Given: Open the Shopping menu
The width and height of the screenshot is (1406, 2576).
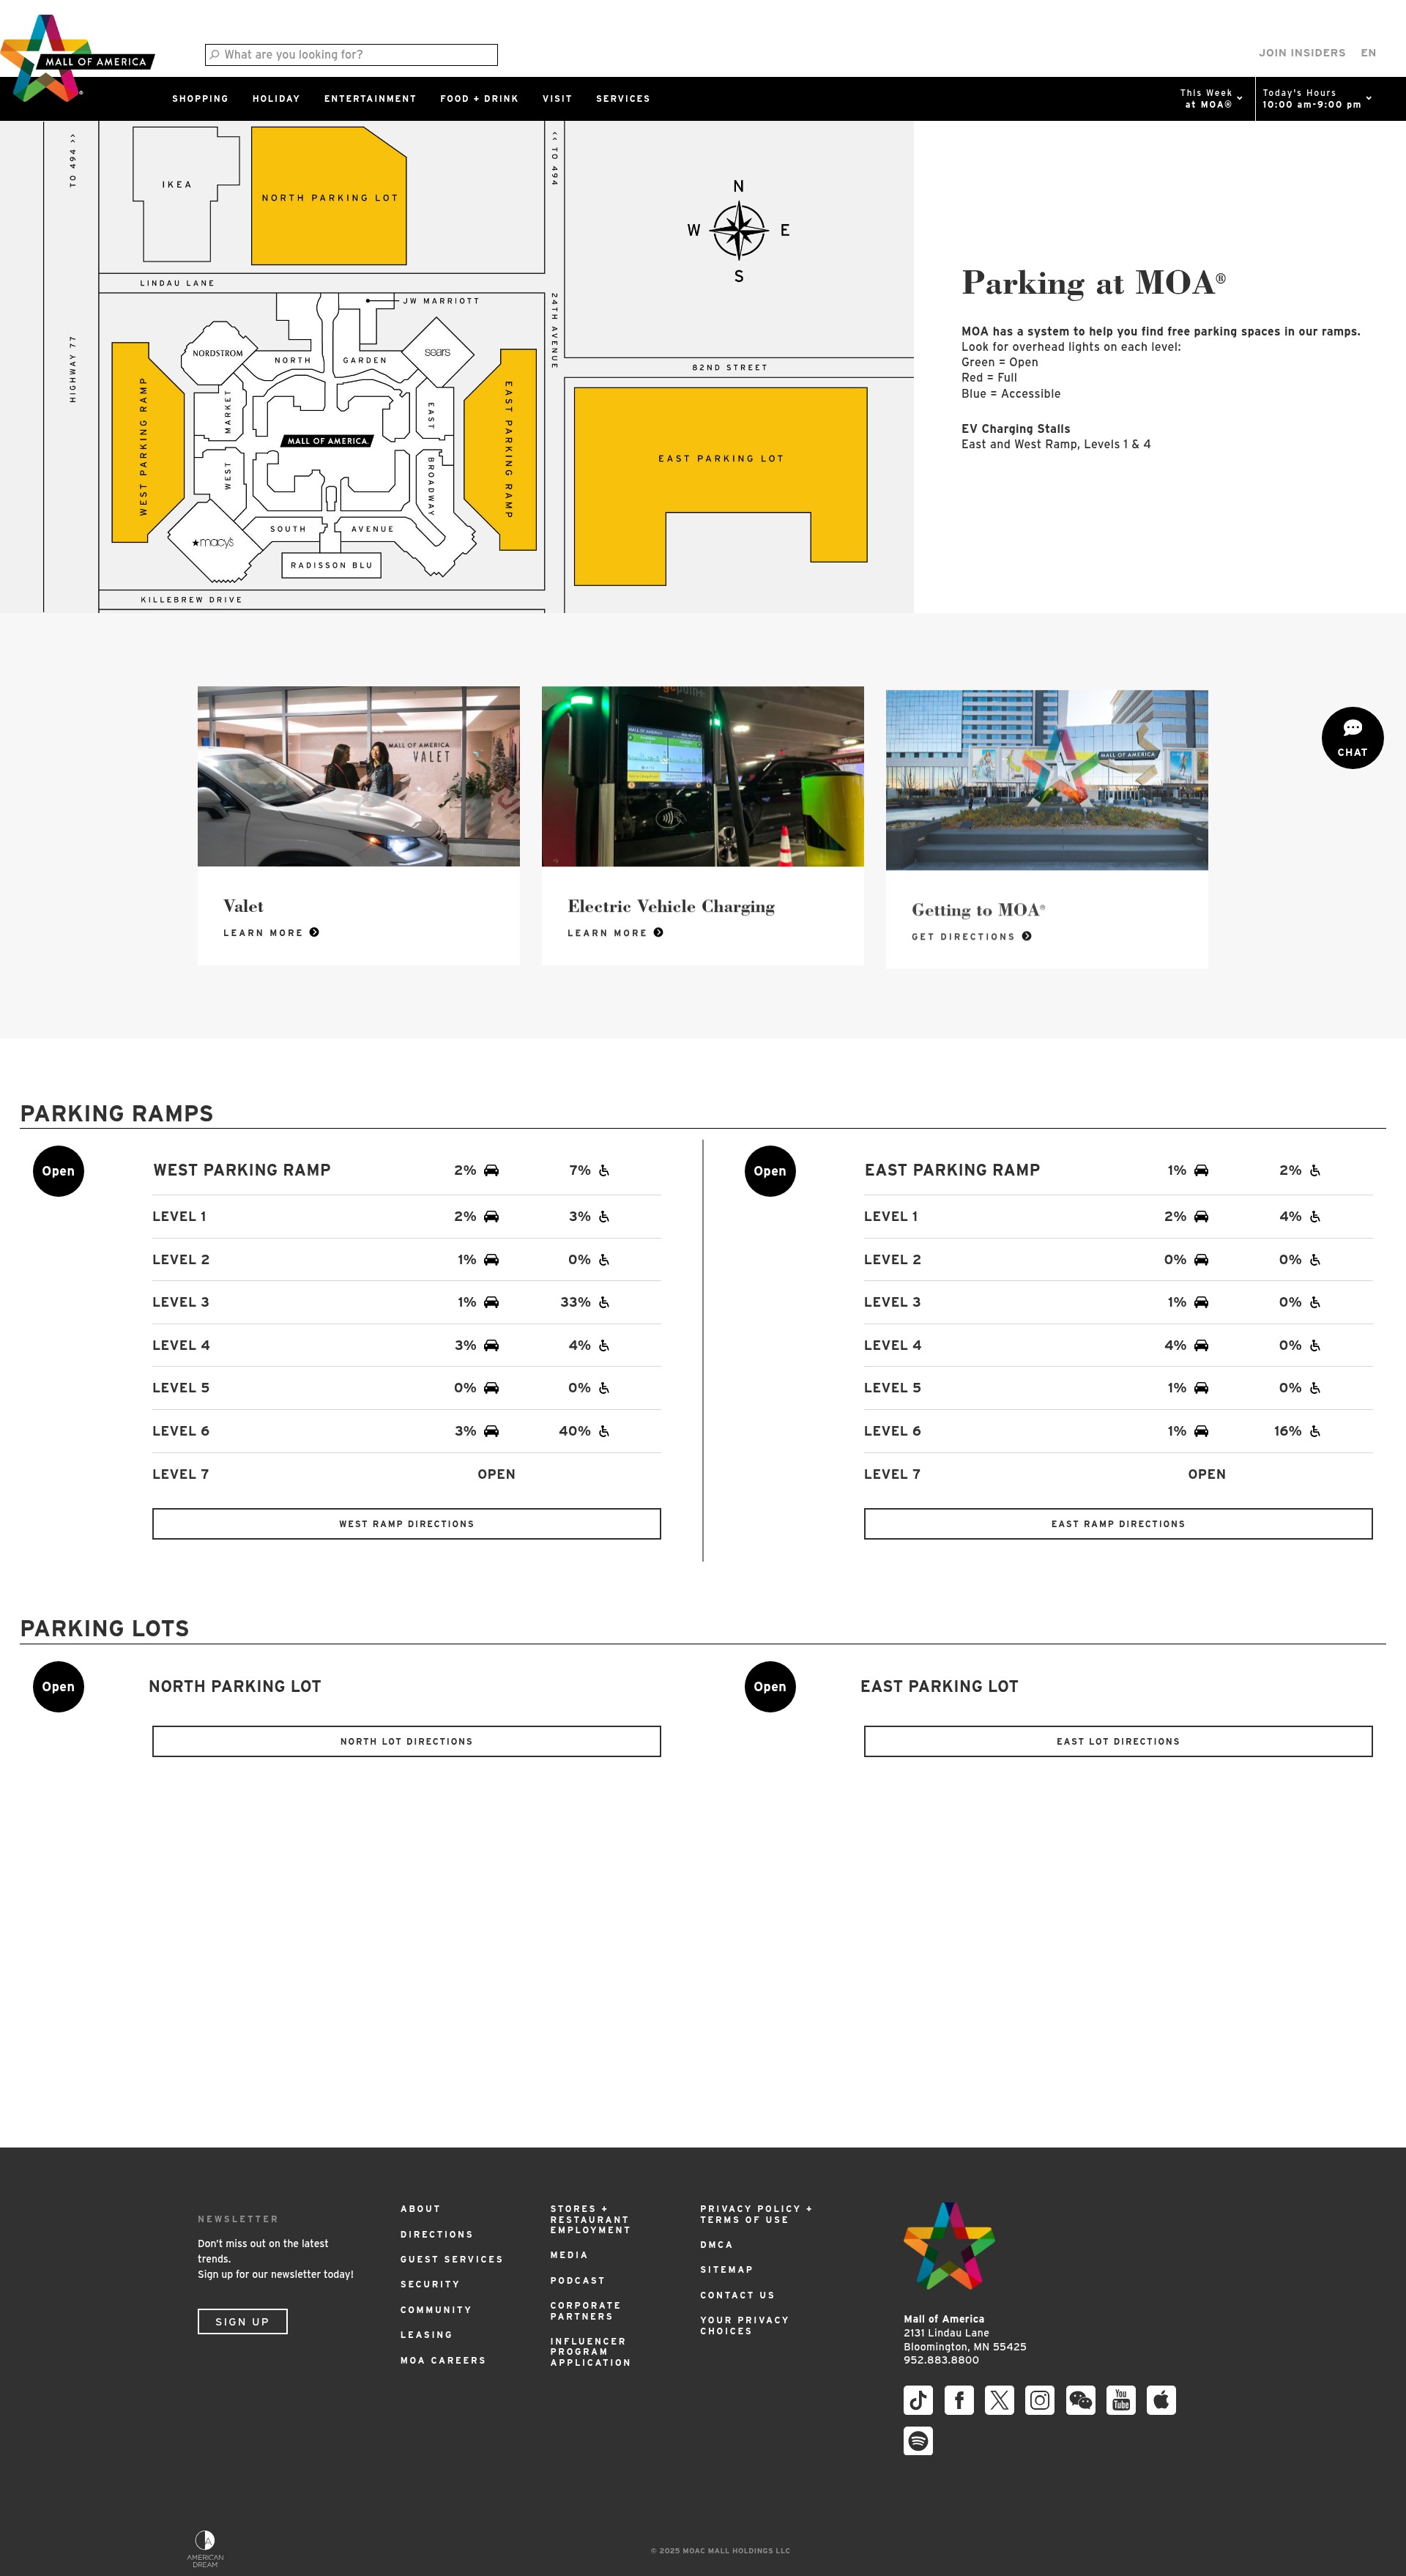Looking at the screenshot, I should [x=200, y=99].
